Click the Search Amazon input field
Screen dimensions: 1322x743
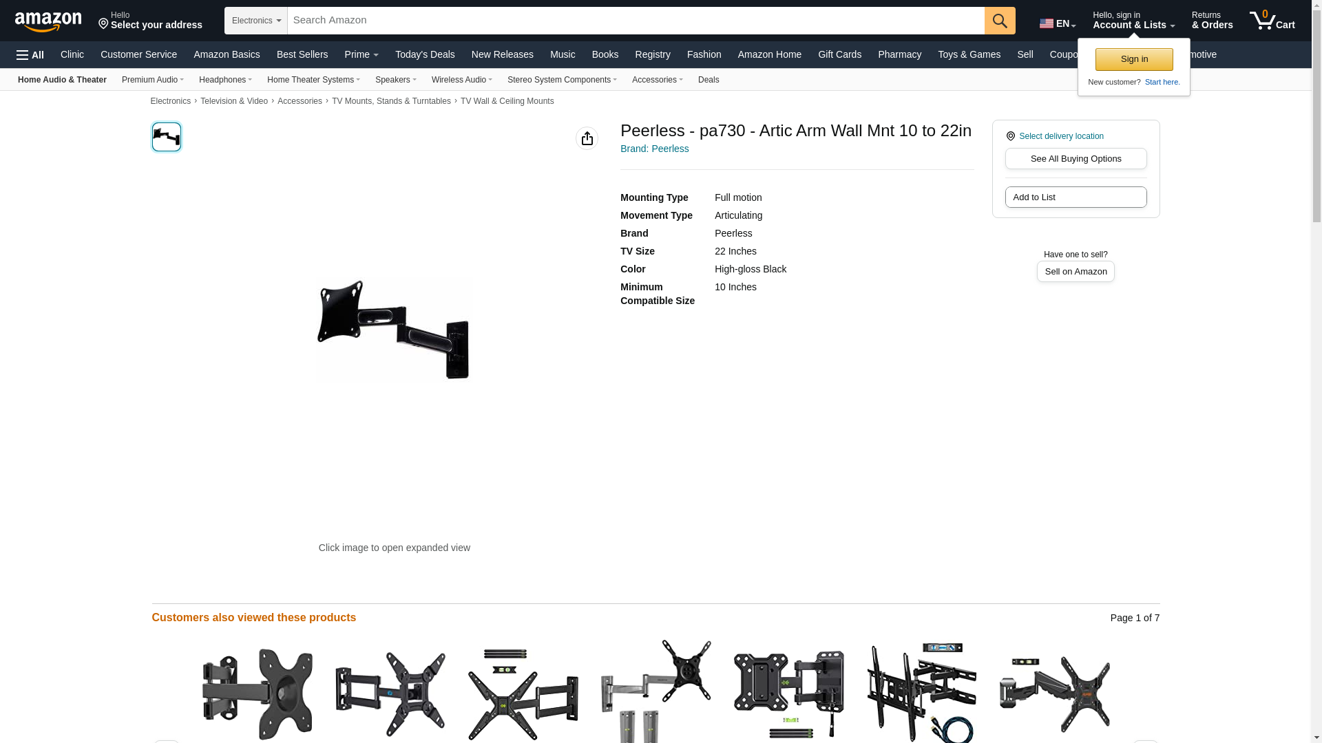tap(636, 21)
